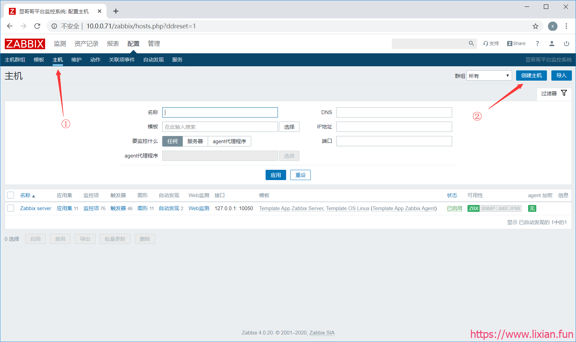Open 触发器 link for Zabbix server

tap(118, 208)
